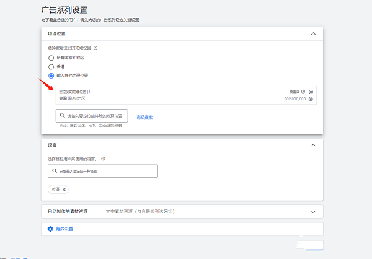Remove the 英语 language chip

pos(64,190)
